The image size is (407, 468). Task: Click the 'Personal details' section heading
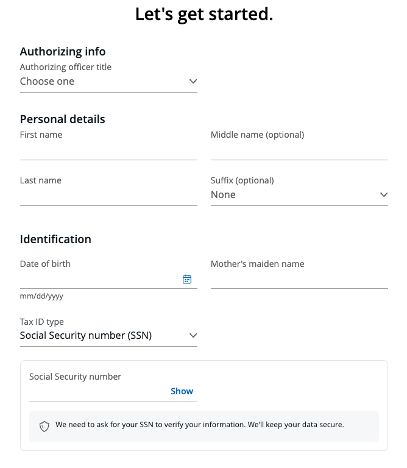(x=63, y=119)
